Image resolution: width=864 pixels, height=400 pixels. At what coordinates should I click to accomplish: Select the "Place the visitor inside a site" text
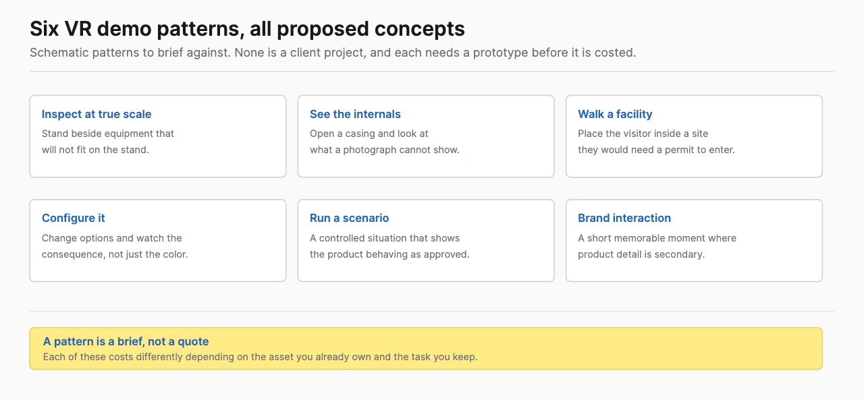click(x=656, y=142)
